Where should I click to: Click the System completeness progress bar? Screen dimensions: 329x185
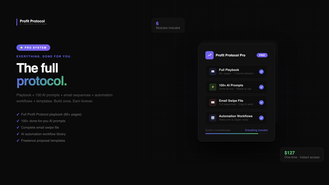tap(236, 134)
